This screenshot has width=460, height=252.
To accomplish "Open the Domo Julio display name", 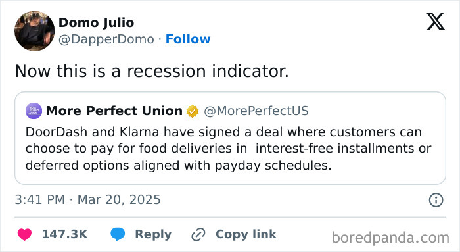I will point(96,22).
